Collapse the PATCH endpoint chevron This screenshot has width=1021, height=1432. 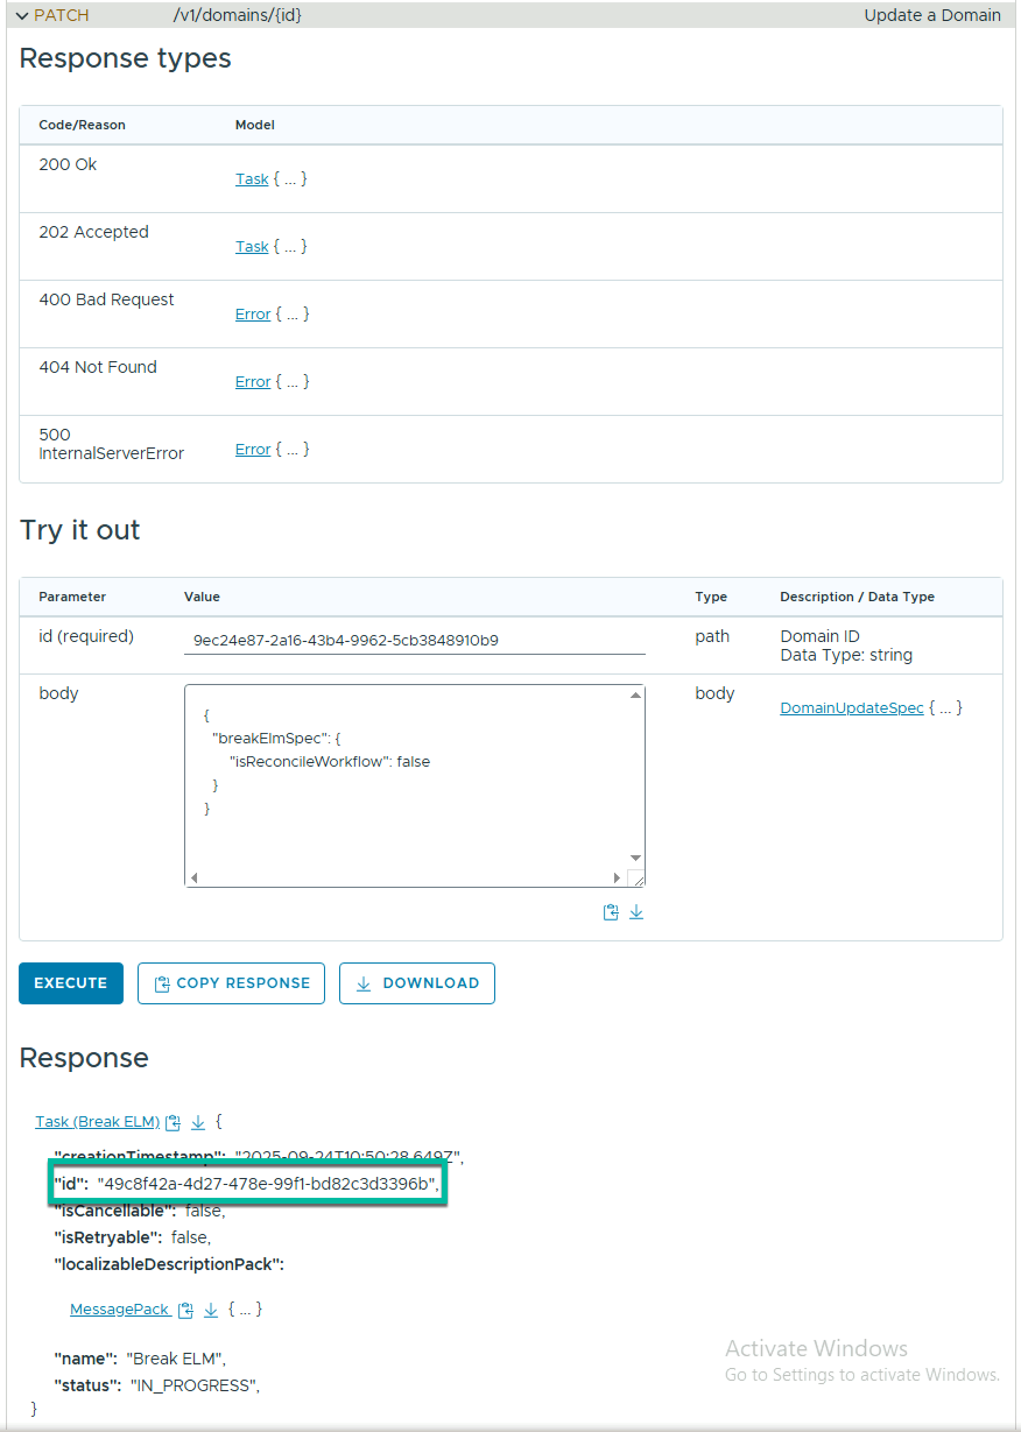[x=22, y=16]
